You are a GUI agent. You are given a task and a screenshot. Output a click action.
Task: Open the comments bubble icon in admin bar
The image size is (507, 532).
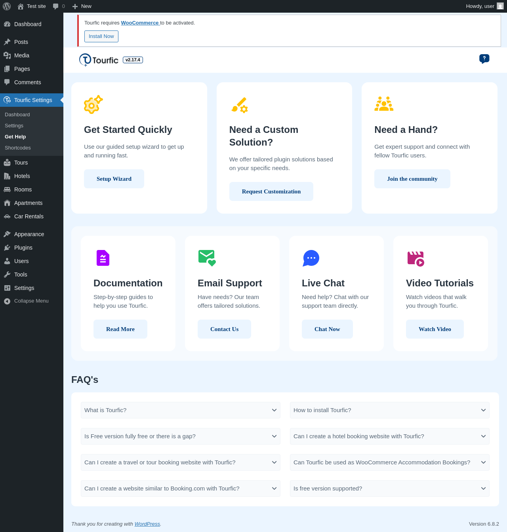(56, 6)
